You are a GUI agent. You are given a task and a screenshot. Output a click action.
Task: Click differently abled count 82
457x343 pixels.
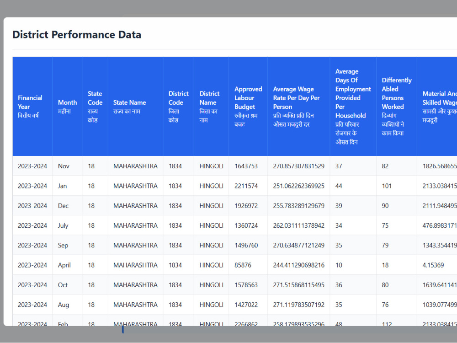(x=385, y=166)
